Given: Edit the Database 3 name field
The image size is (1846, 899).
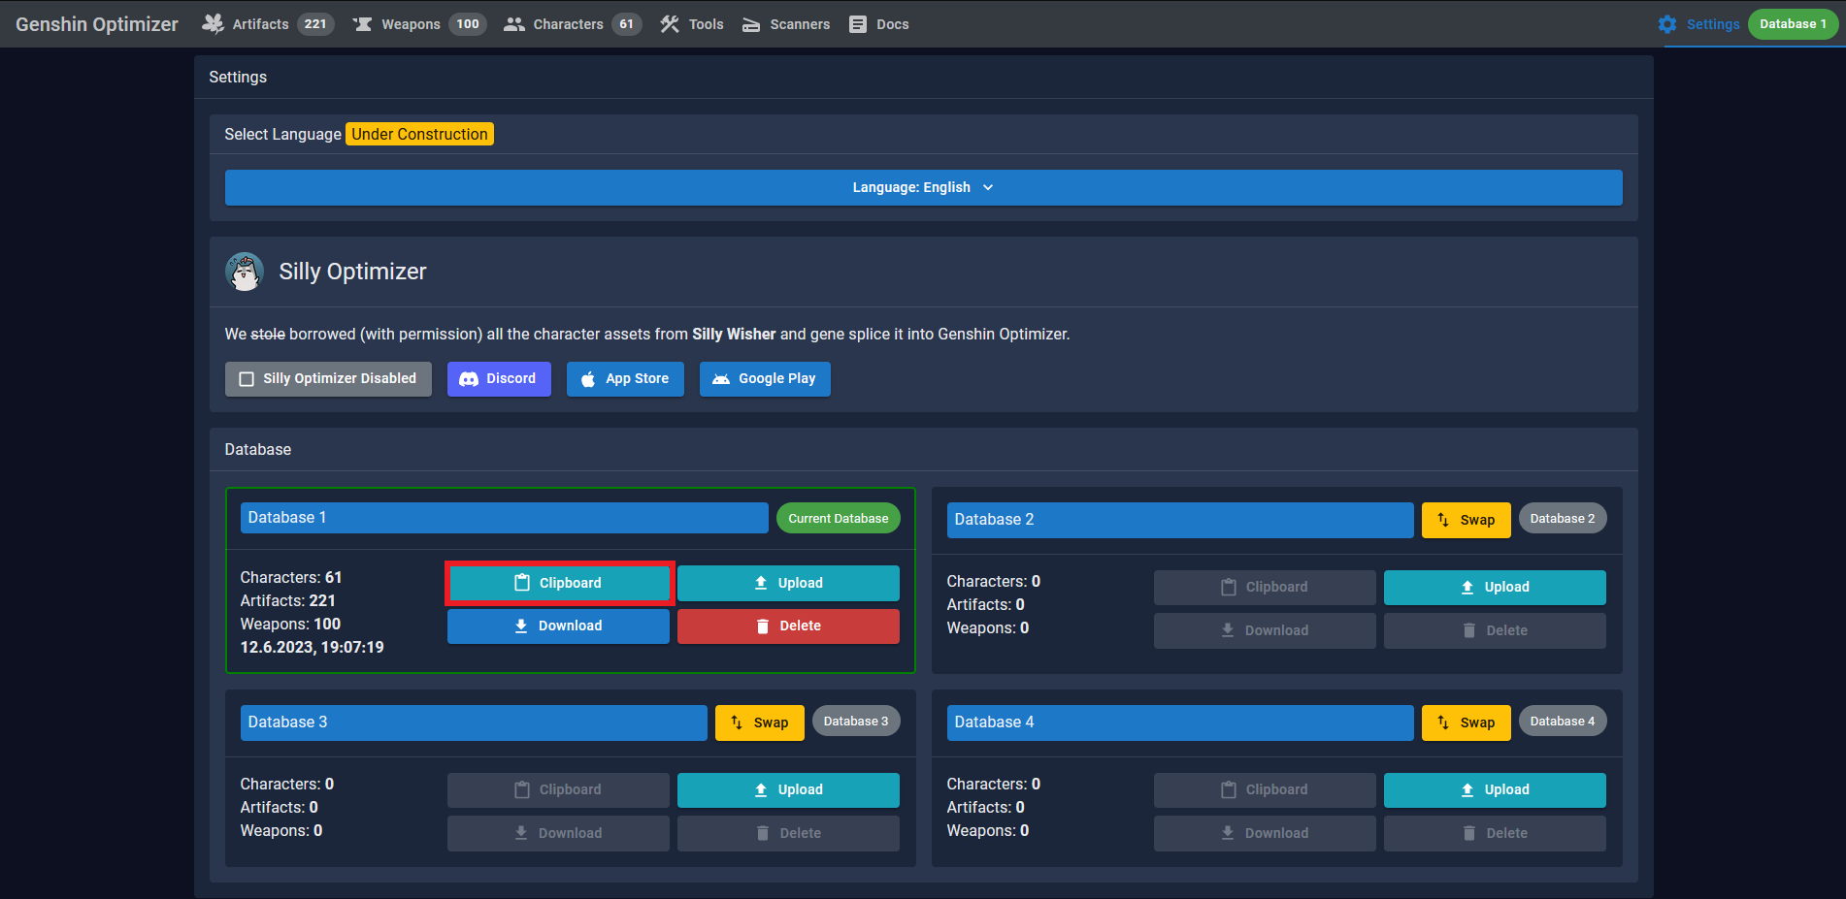Looking at the screenshot, I should [474, 722].
